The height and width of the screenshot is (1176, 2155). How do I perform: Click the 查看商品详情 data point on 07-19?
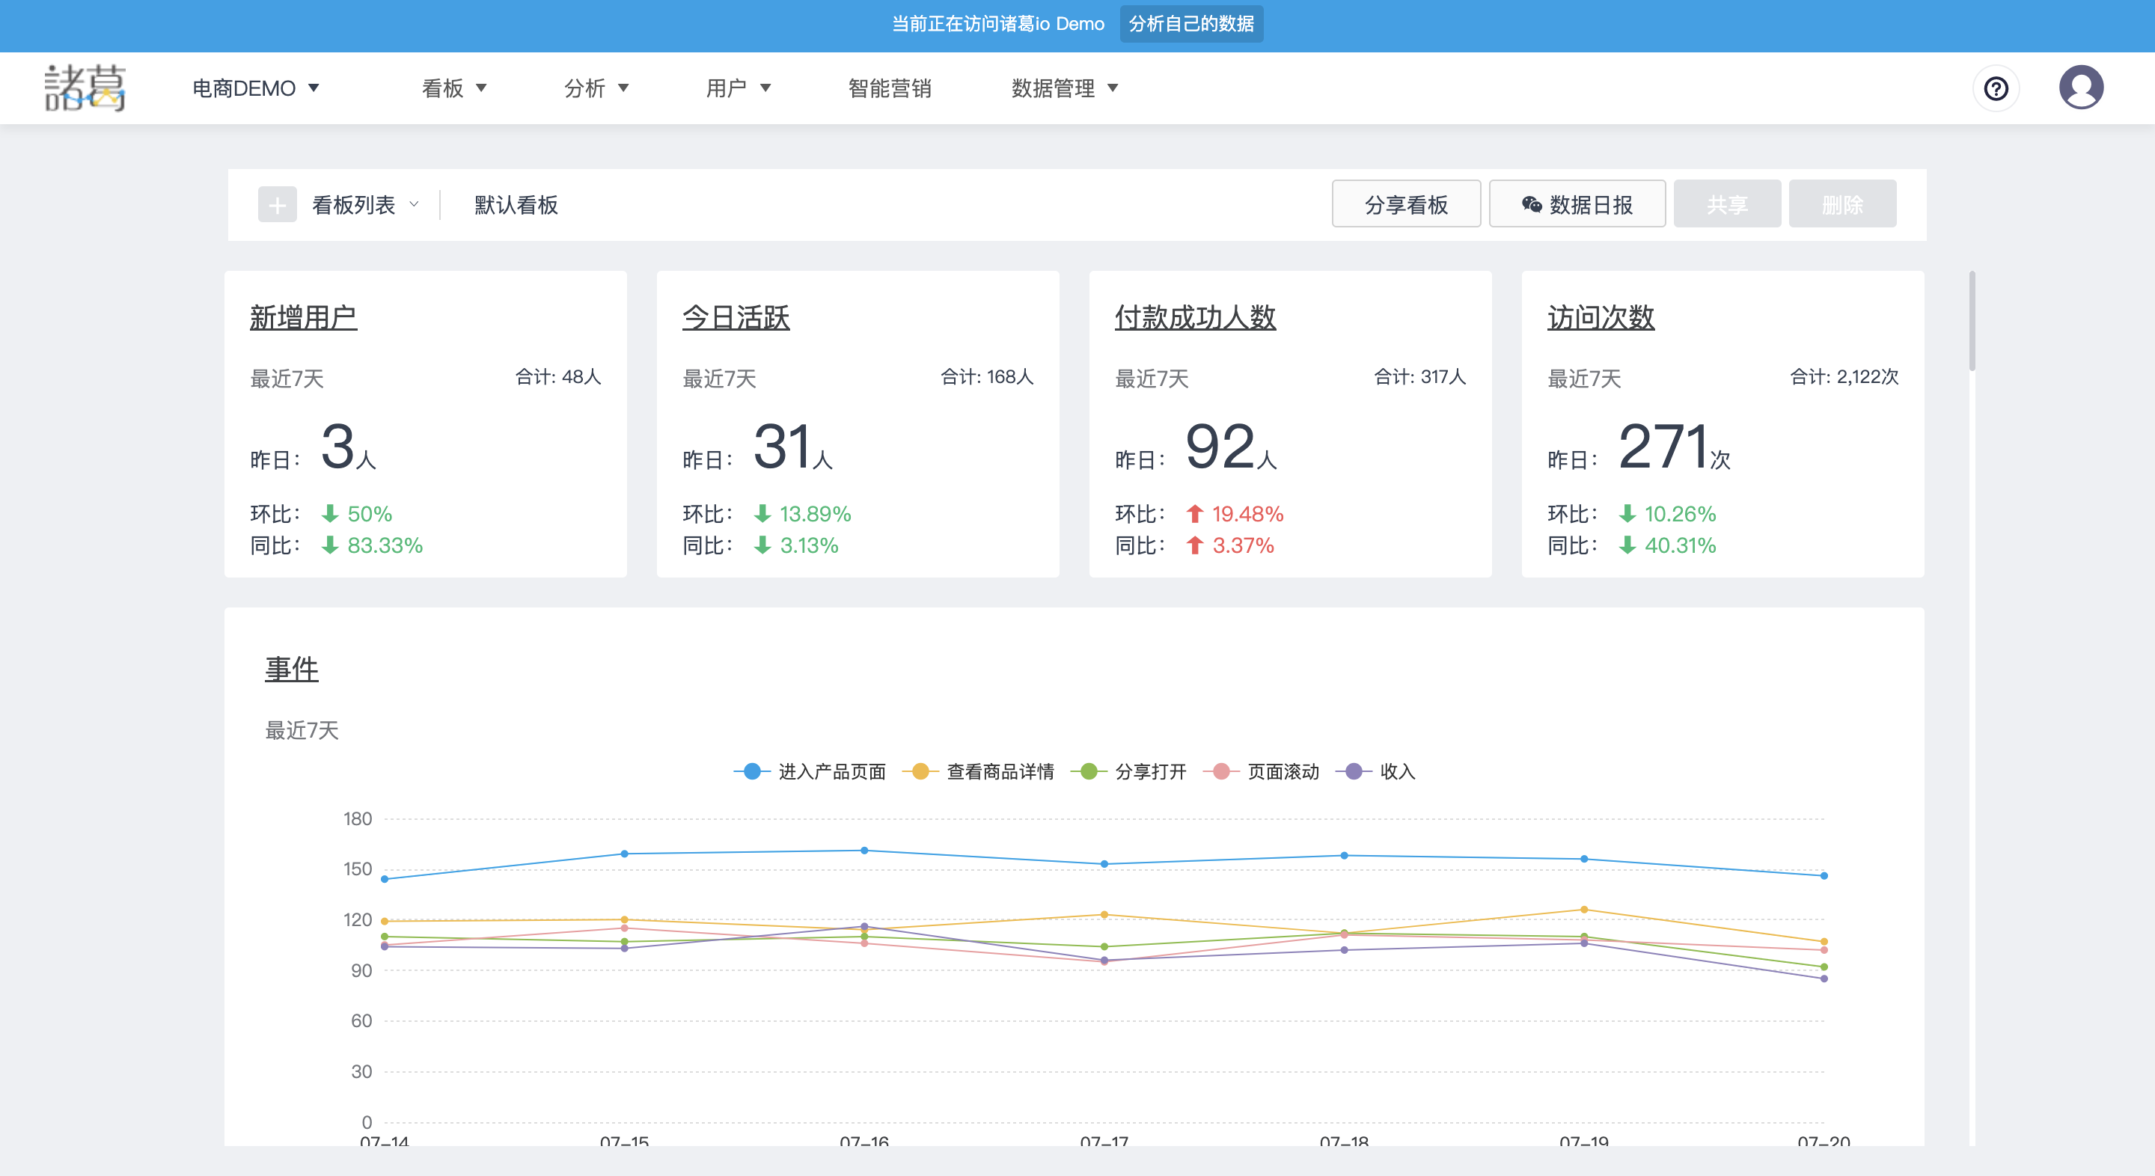1583,909
